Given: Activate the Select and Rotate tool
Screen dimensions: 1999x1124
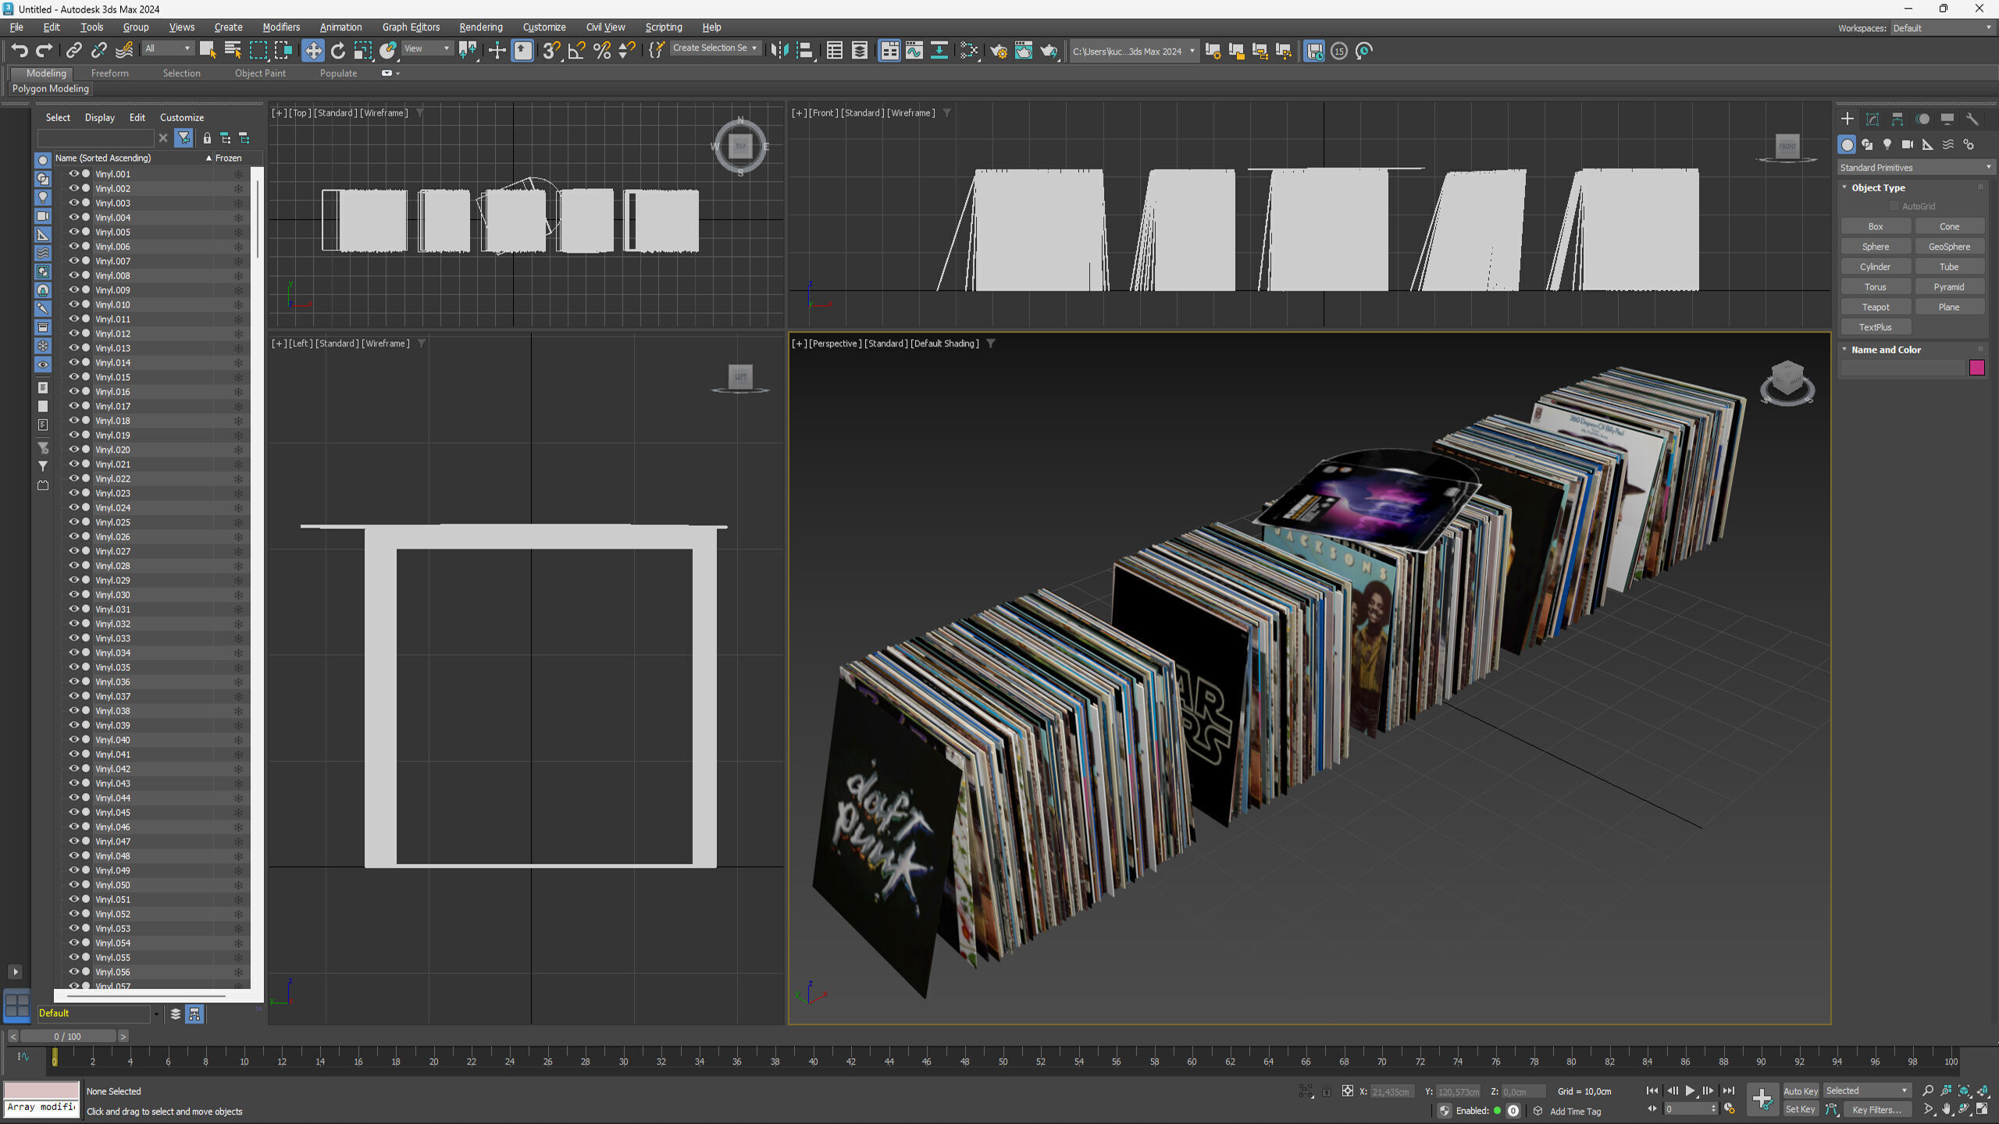Looking at the screenshot, I should coord(338,51).
